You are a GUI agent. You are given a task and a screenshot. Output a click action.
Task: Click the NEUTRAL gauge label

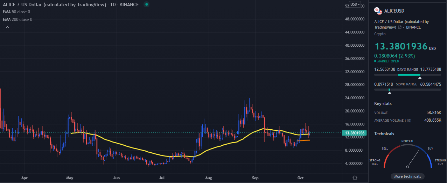pyautogui.click(x=407, y=141)
